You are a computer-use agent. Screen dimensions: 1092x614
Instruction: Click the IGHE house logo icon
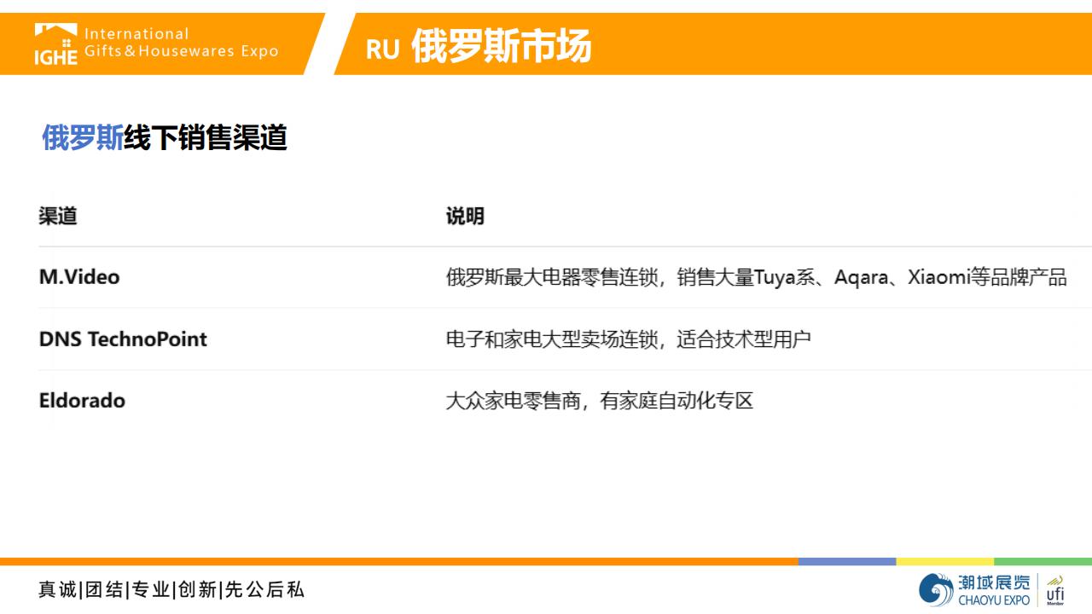56,44
